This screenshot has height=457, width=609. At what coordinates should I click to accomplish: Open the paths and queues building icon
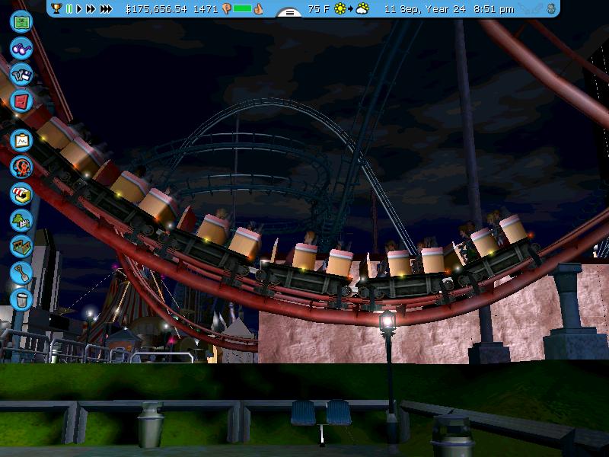tap(21, 246)
